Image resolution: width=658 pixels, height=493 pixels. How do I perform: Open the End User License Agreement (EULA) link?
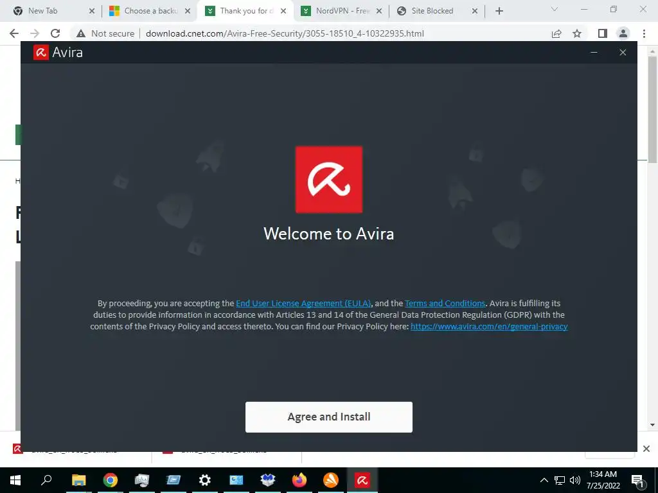click(x=303, y=303)
